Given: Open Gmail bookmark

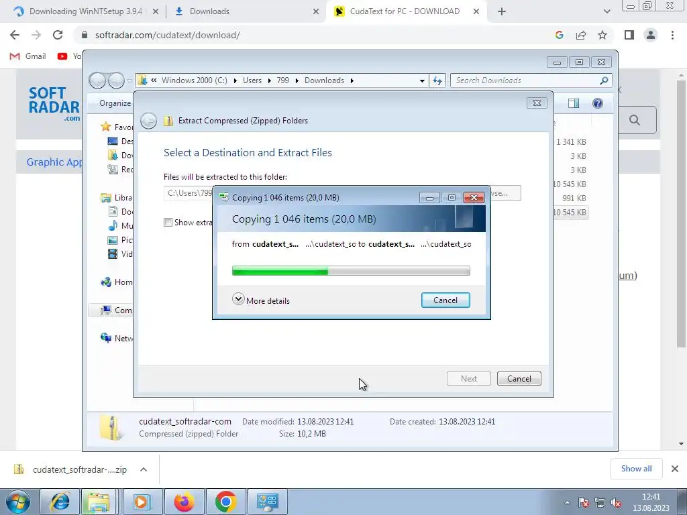Looking at the screenshot, I should (x=28, y=56).
